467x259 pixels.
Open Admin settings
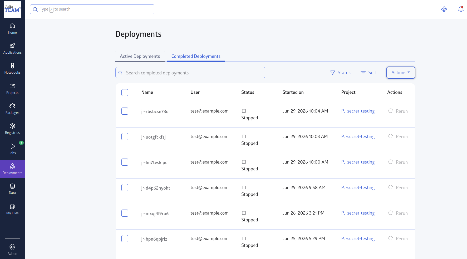coord(12,250)
